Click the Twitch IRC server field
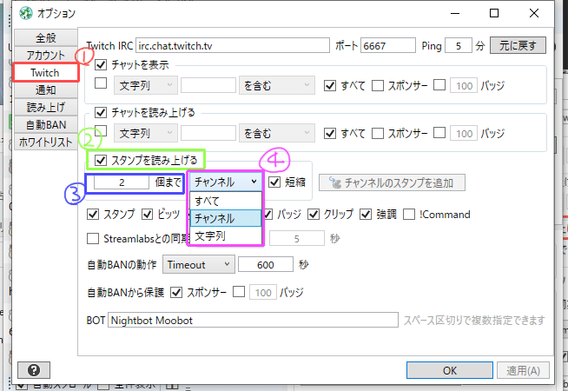 [233, 46]
